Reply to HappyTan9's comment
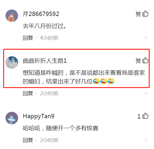This screenshot has height=149, width=154. point(28,140)
